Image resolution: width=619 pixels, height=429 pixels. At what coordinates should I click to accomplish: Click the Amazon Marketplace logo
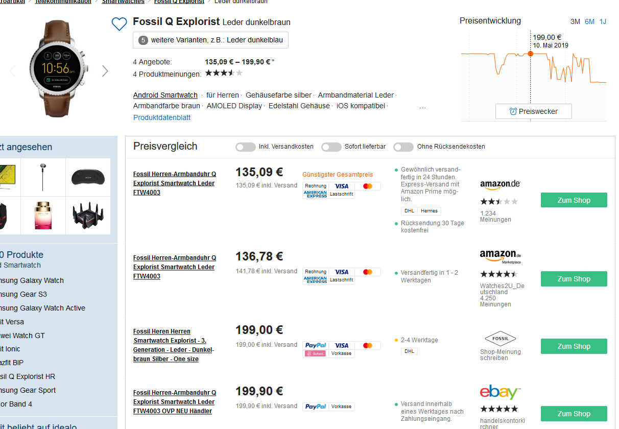click(x=500, y=255)
